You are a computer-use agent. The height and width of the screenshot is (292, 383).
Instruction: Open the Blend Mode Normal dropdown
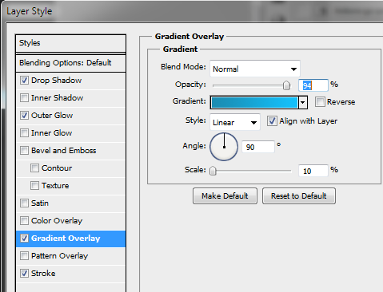(x=255, y=69)
